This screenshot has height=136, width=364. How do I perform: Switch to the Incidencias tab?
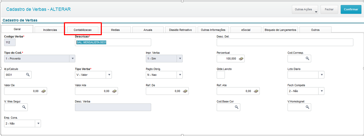click(50, 30)
